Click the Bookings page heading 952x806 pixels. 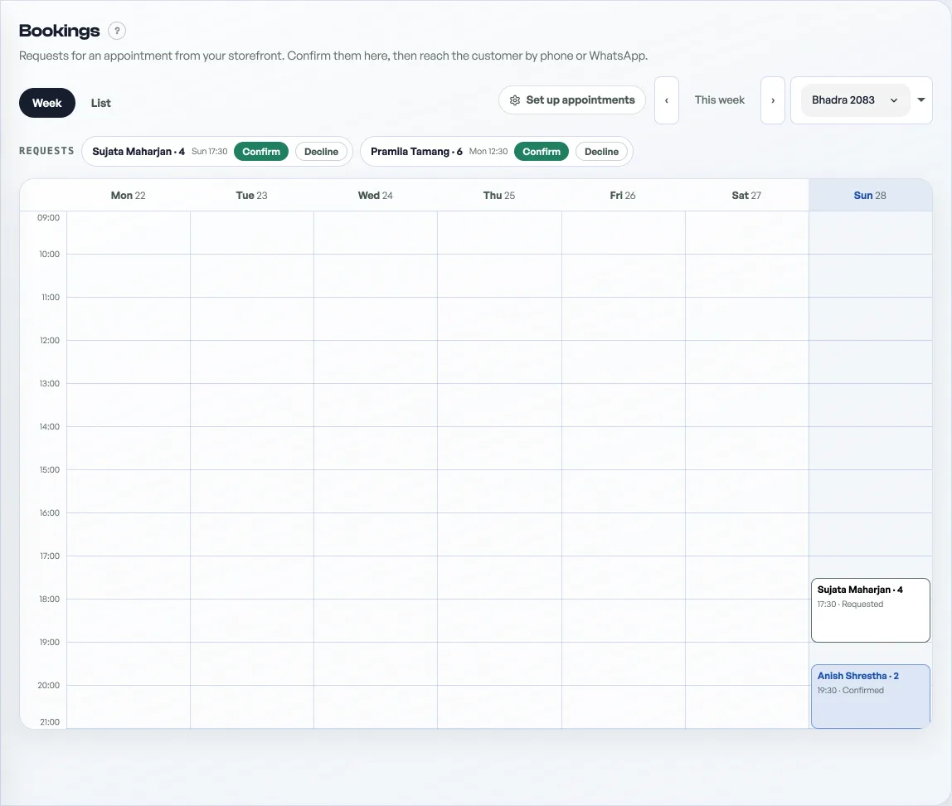pyautogui.click(x=59, y=31)
